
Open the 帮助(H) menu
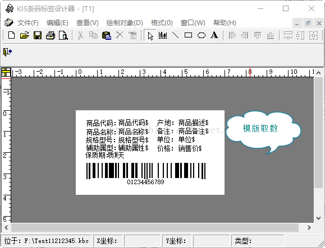(x=225, y=23)
